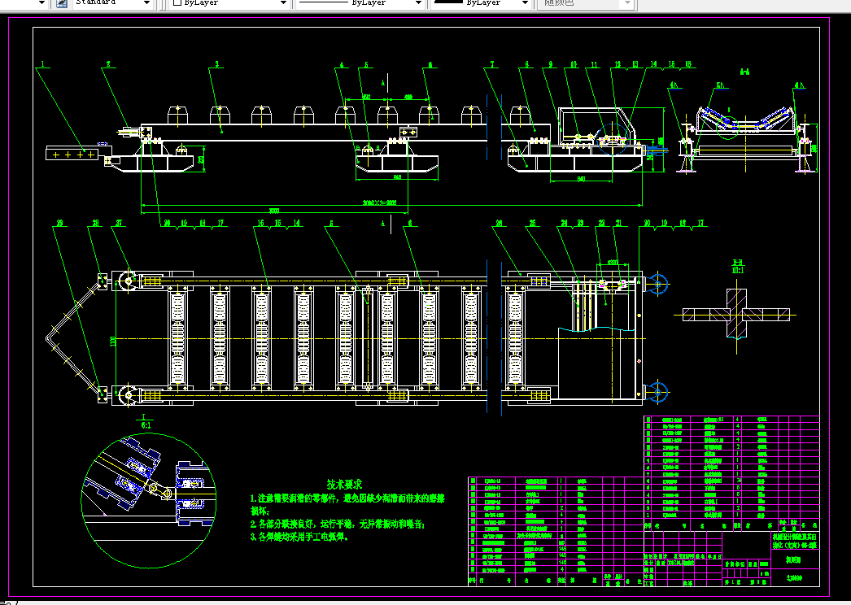Select the 技术要求 heading text

tap(345, 484)
